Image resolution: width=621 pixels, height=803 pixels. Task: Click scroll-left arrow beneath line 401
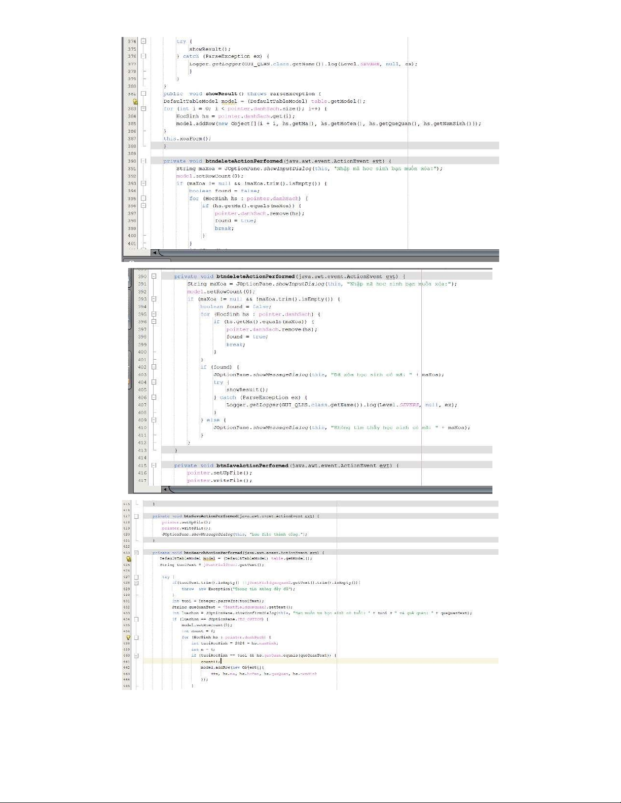(x=155, y=252)
